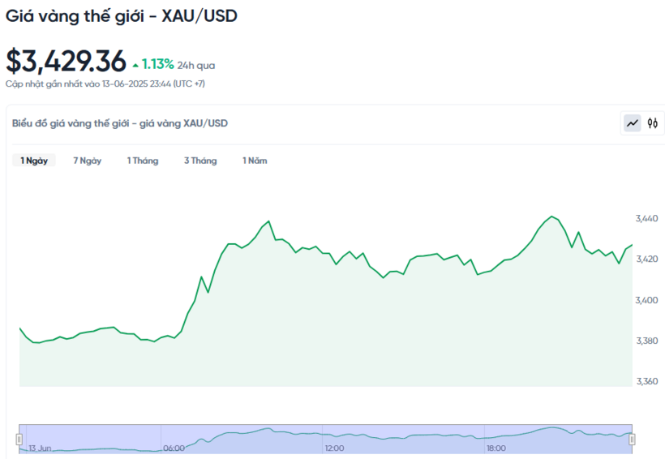Click the left range navigator handle
Screen dimensions: 665x459
point(19,439)
